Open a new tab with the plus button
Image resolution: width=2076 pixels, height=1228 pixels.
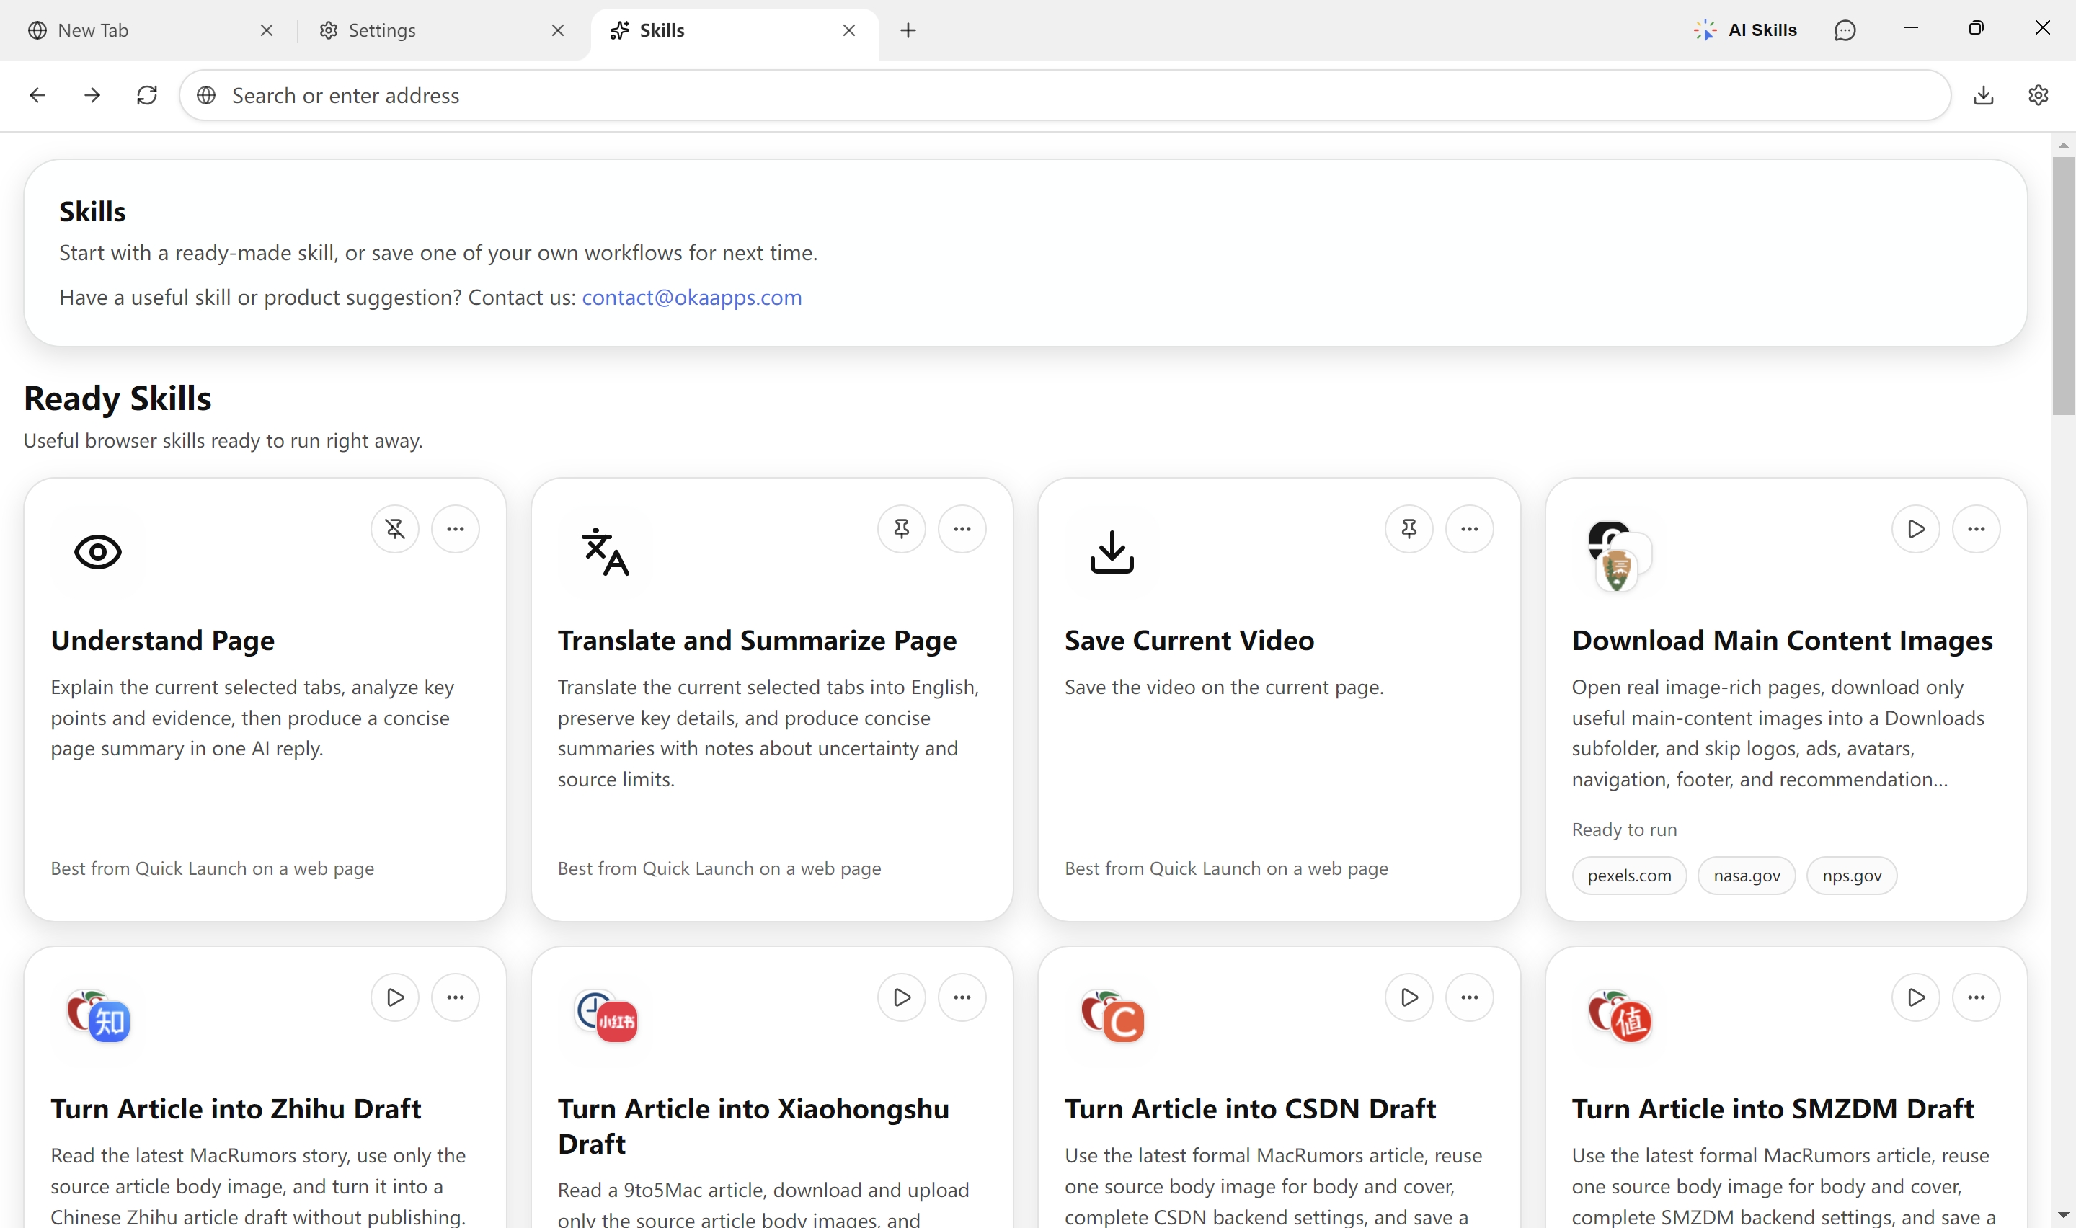[908, 30]
